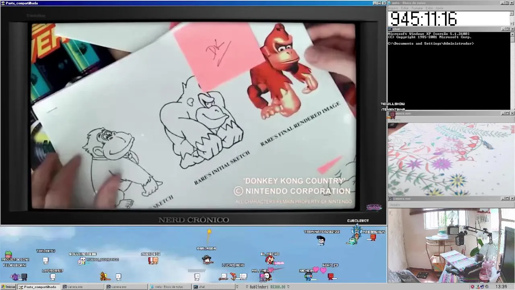The height and width of the screenshot is (290, 515).
Task: Close the Pasta_compartilhada window
Action: [384, 3]
